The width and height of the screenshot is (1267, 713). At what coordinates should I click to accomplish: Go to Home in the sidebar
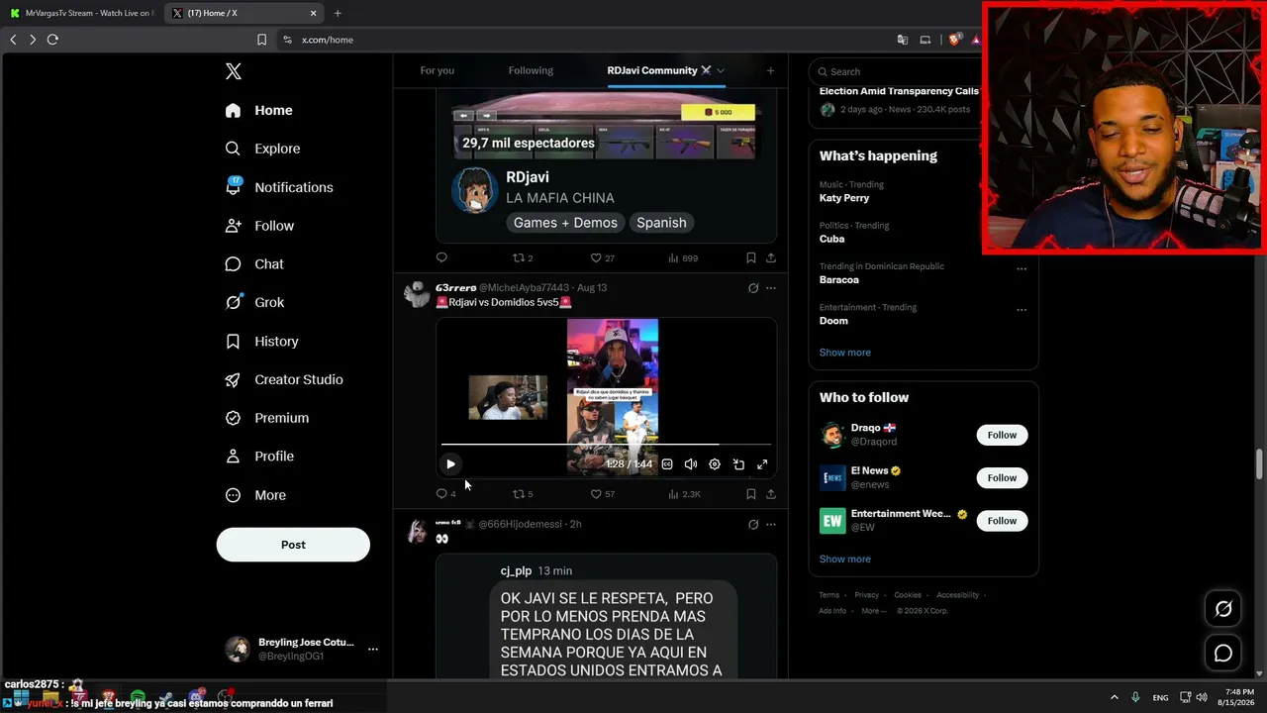pyautogui.click(x=259, y=110)
